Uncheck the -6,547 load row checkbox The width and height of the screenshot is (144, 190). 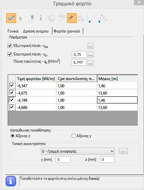point(12,86)
